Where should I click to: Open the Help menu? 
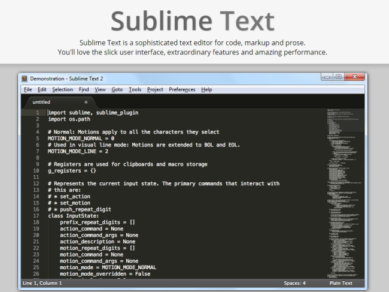click(206, 89)
